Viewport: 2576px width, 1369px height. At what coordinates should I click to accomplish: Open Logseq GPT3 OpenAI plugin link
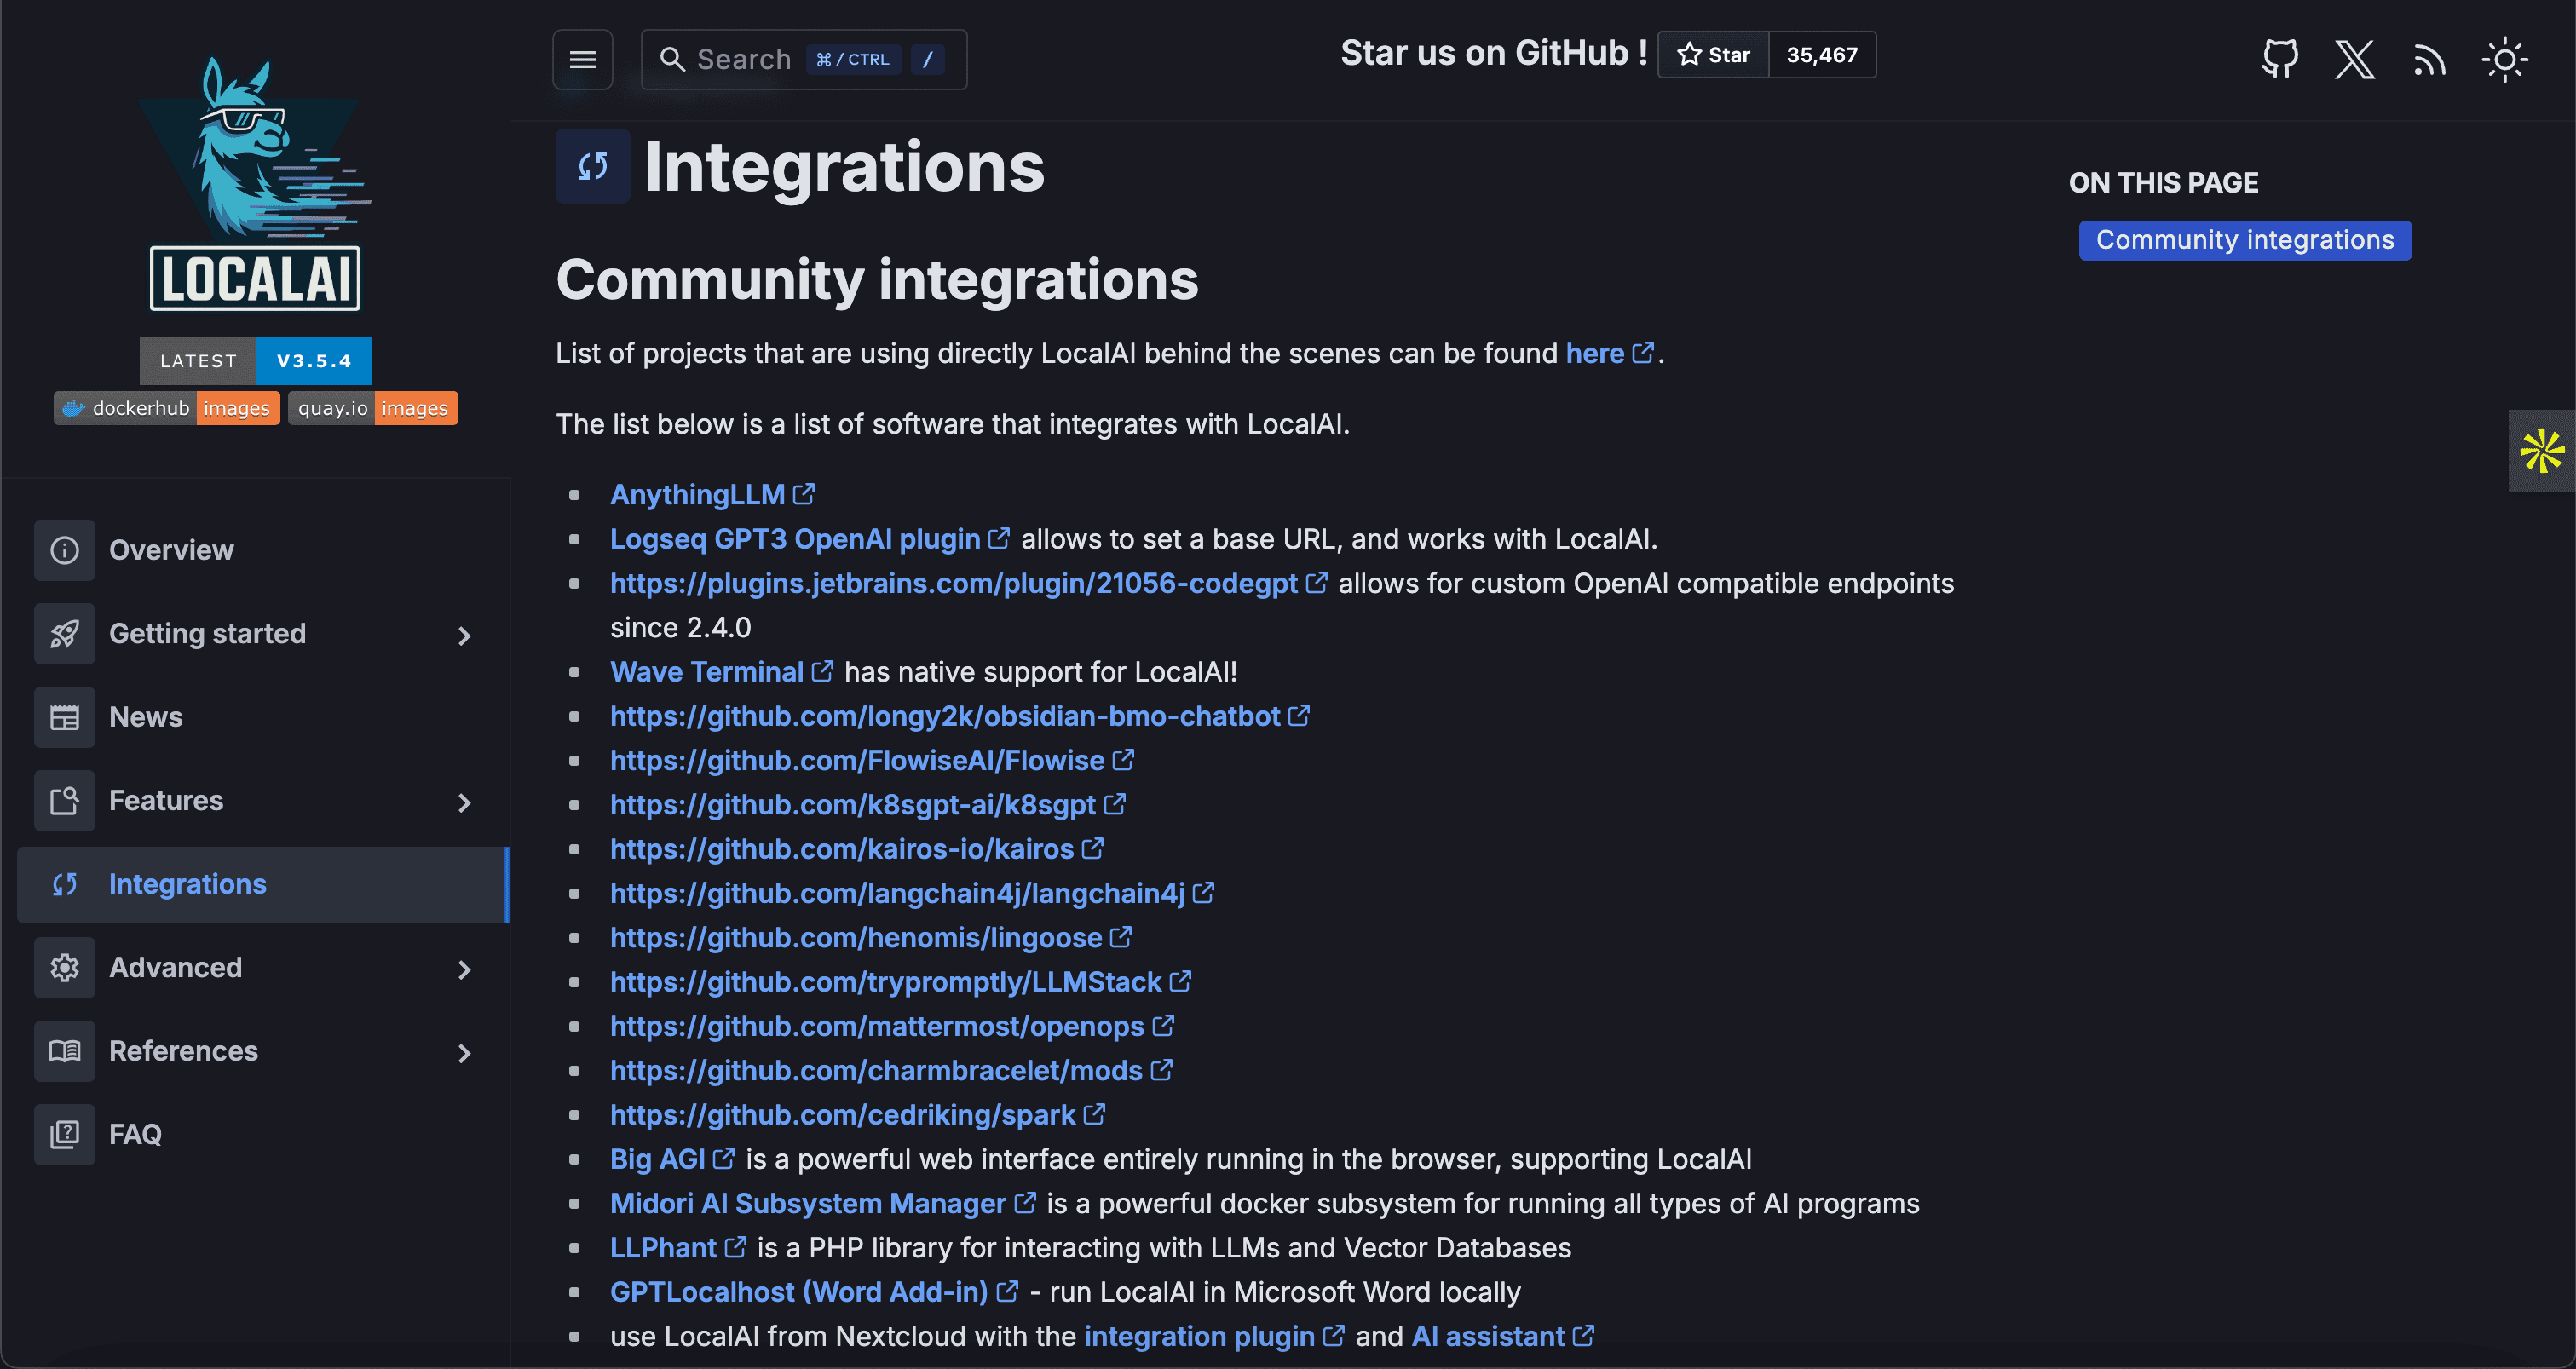tap(795, 539)
